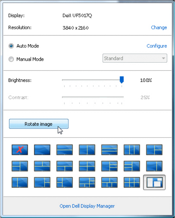Image resolution: width=175 pixels, height=218 pixels.
Task: Click the Contrast slider track
Action: coord(93,97)
